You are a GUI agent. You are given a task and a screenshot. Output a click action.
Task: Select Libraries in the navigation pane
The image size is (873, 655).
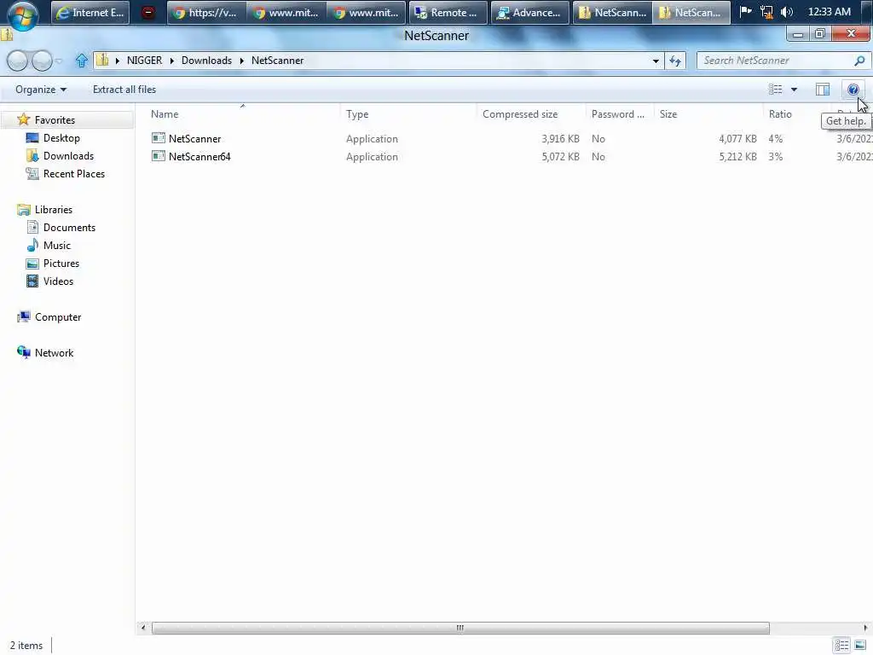pos(54,210)
